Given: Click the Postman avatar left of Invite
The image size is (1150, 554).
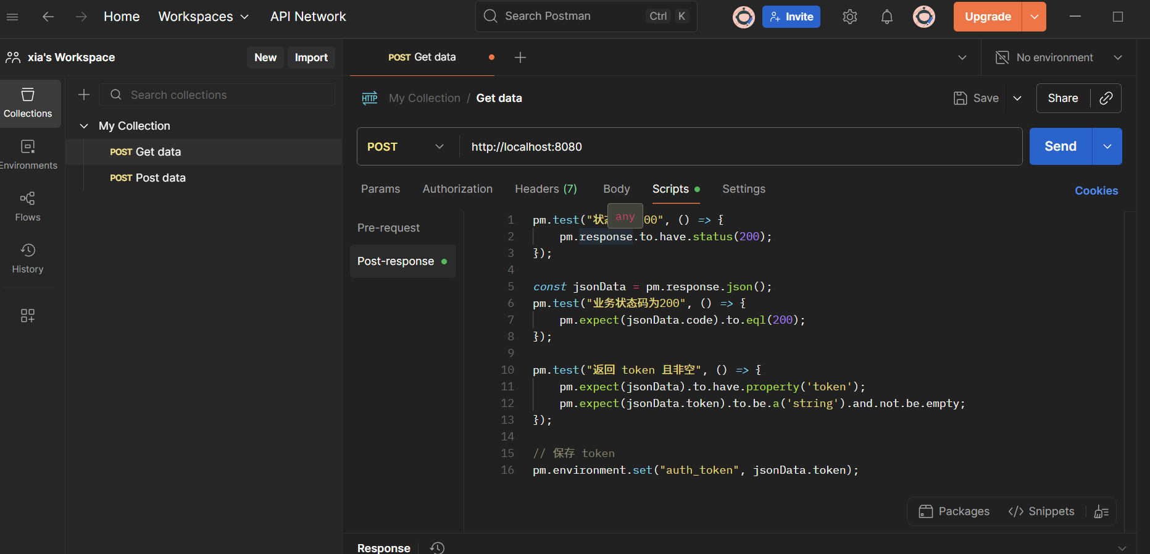Looking at the screenshot, I should [x=744, y=17].
